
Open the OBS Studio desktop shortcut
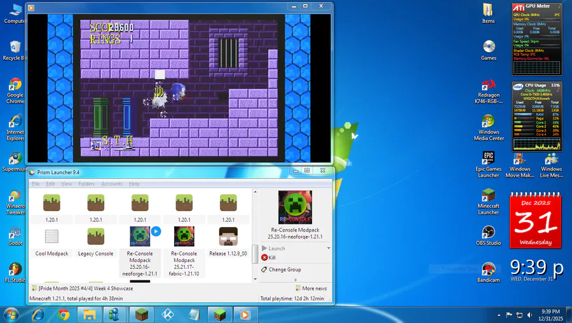tap(489, 235)
